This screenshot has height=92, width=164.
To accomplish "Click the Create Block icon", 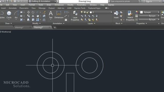I will [121, 13].
